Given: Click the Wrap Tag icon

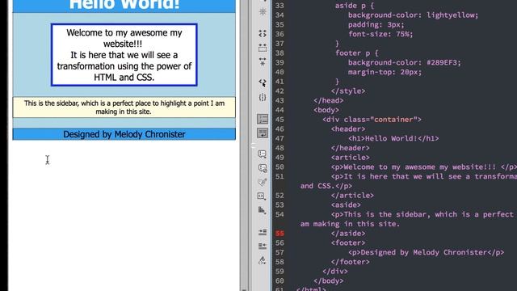Looking at the screenshot, I should pos(263,182).
